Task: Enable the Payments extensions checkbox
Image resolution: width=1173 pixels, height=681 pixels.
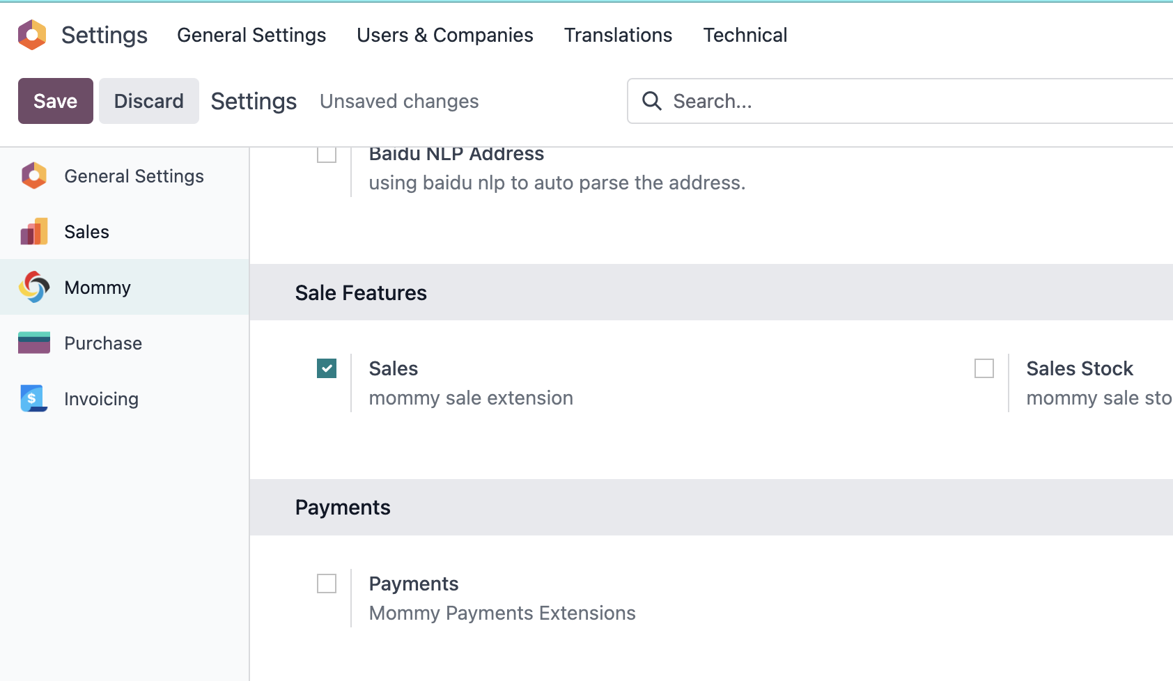Action: point(327,584)
